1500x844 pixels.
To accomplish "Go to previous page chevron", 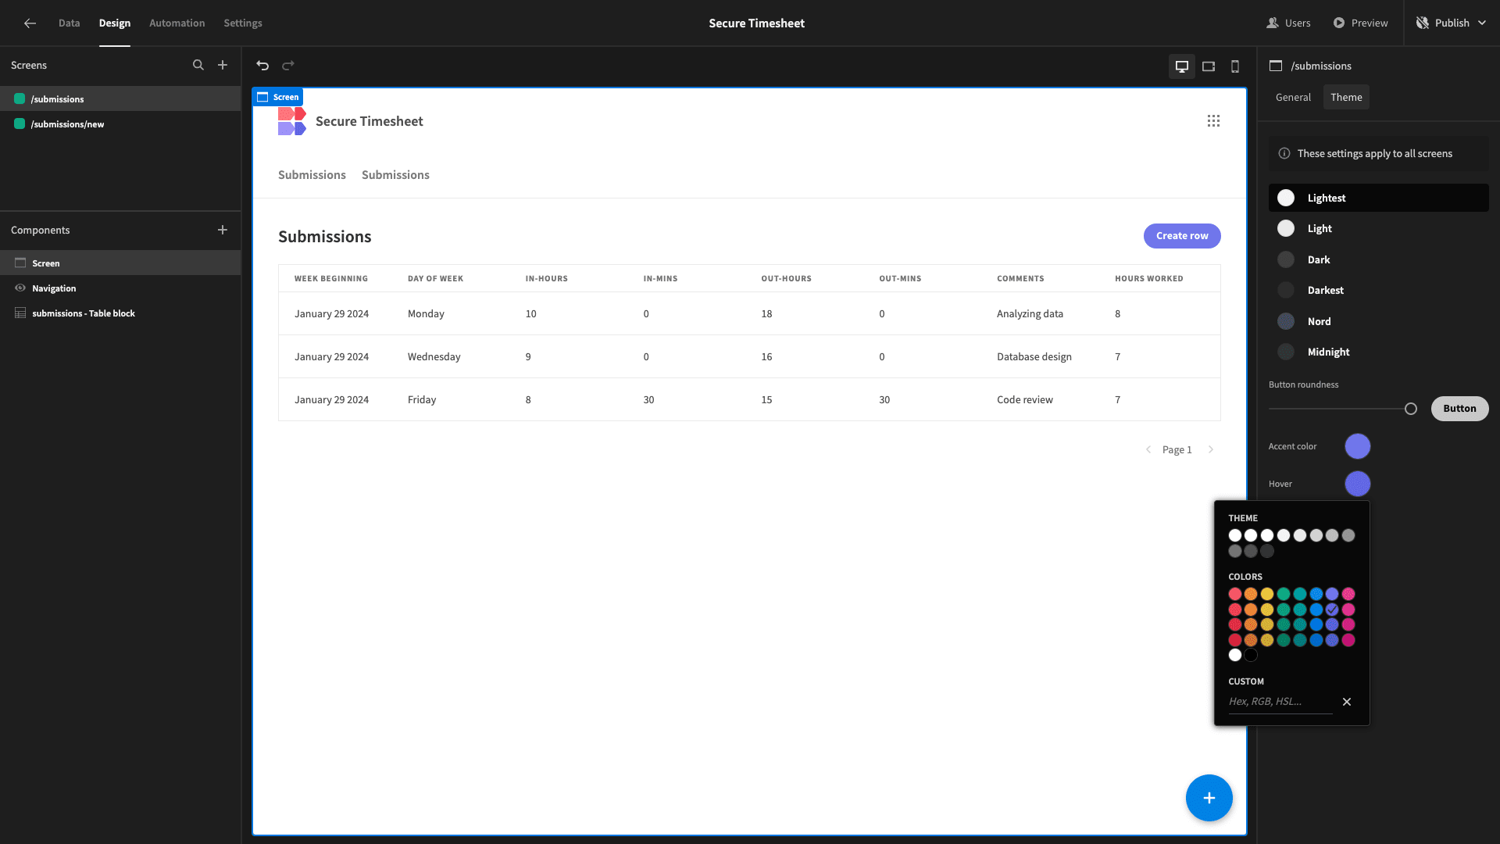I will point(1148,449).
